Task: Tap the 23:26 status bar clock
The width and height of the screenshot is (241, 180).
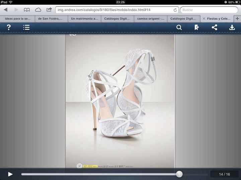Action: (x=120, y=2)
